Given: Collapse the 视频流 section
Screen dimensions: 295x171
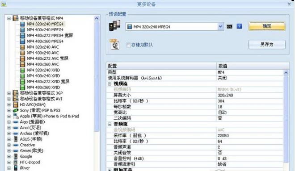Looking at the screenshot, I should [110, 84].
